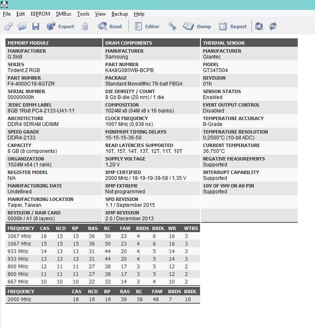Image resolution: width=315 pixels, height=329 pixels.
Task: Select composition 1024M x8 value
Action: [140, 110]
